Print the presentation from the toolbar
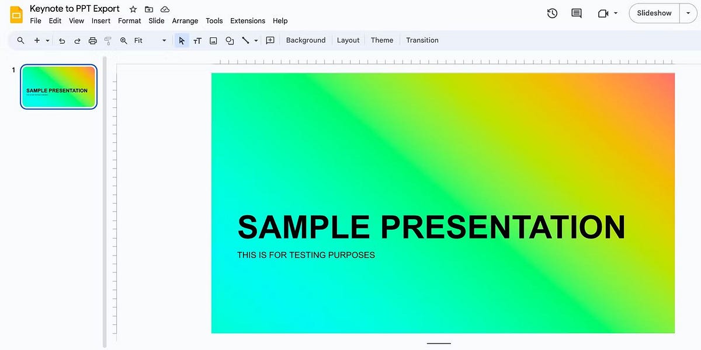 coord(92,40)
